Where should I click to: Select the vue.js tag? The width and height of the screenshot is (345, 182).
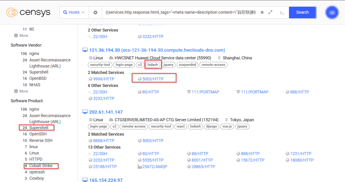[227, 127]
